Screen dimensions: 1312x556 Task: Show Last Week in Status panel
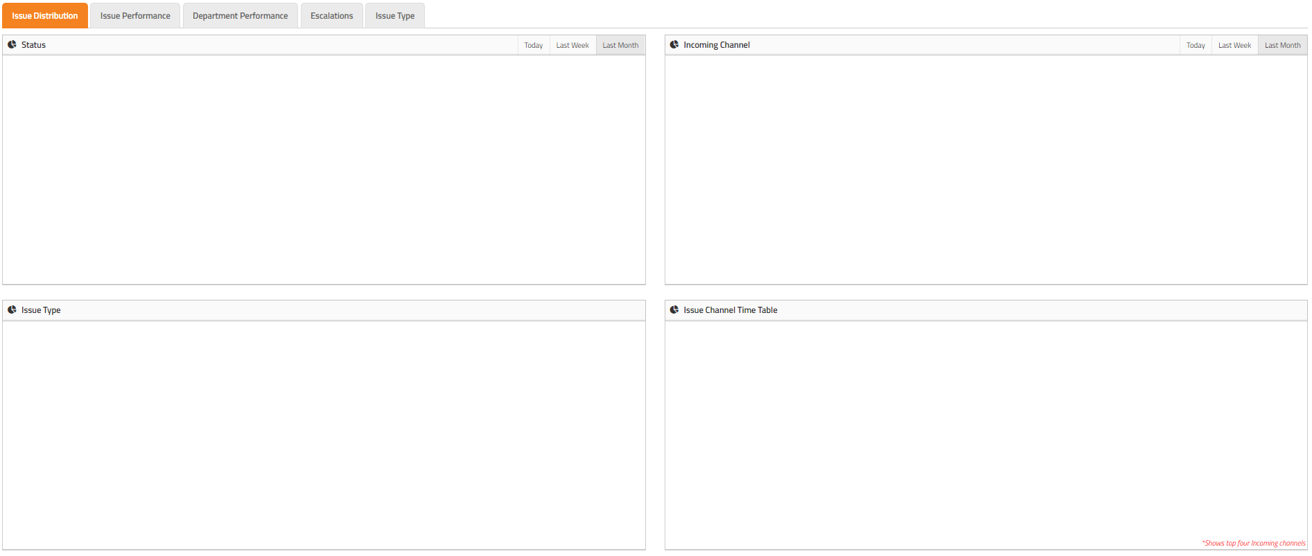[x=572, y=45]
